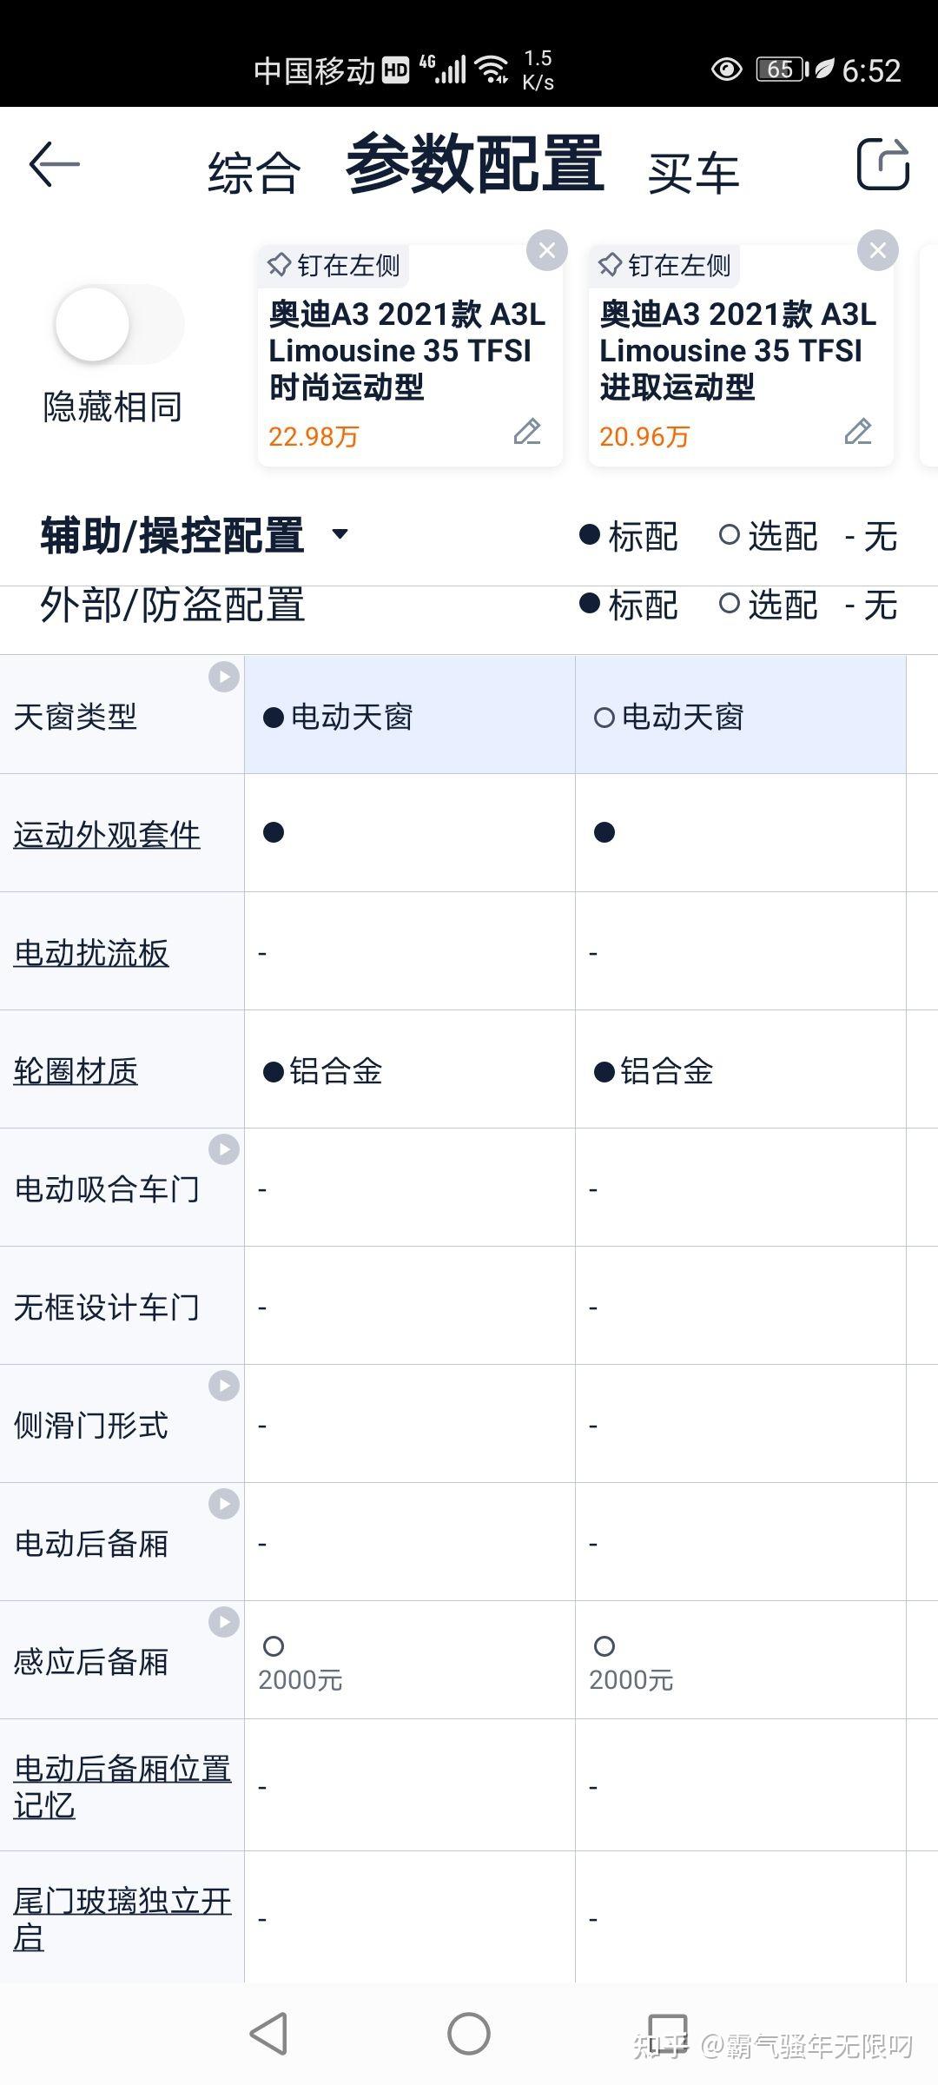938x2085 pixels.
Task: Open the 运动外观套件 explanation link
Action: 107,835
